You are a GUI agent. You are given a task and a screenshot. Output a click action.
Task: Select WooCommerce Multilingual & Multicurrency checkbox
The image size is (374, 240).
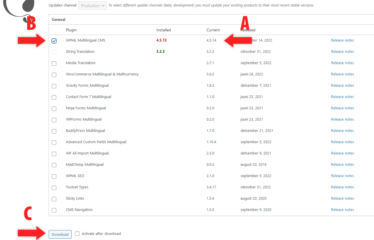pyautogui.click(x=54, y=75)
